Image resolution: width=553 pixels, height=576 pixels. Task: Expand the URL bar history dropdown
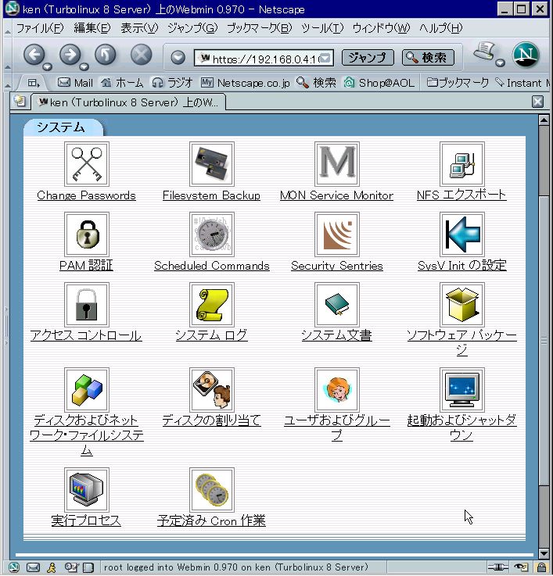tap(325, 58)
